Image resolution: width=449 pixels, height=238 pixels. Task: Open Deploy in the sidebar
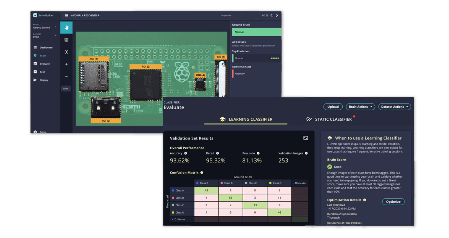click(x=41, y=80)
